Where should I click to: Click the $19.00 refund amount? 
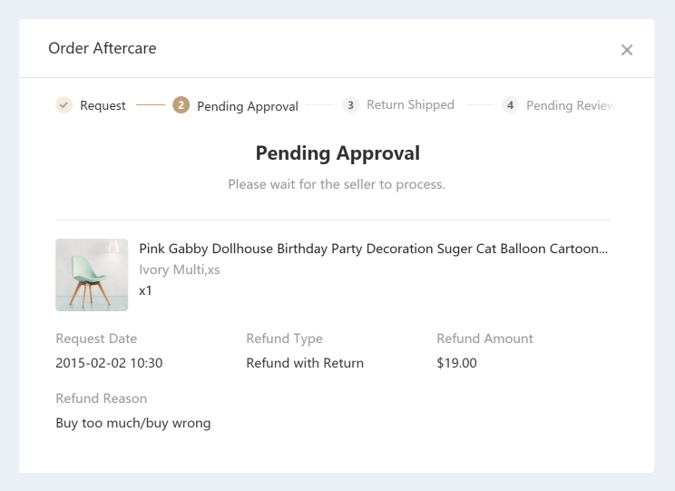tap(456, 363)
